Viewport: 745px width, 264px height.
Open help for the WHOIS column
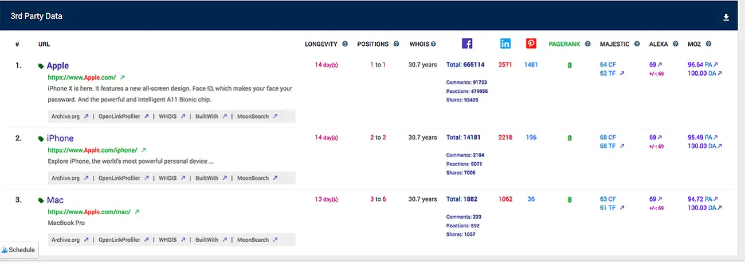[x=433, y=44]
